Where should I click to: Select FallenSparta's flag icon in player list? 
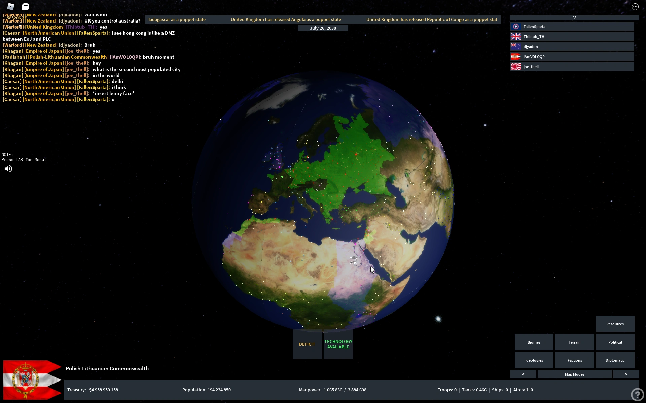[516, 27]
